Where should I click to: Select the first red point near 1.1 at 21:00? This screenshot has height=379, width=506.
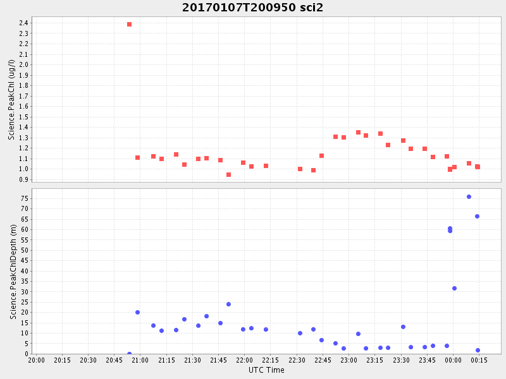[x=137, y=157]
